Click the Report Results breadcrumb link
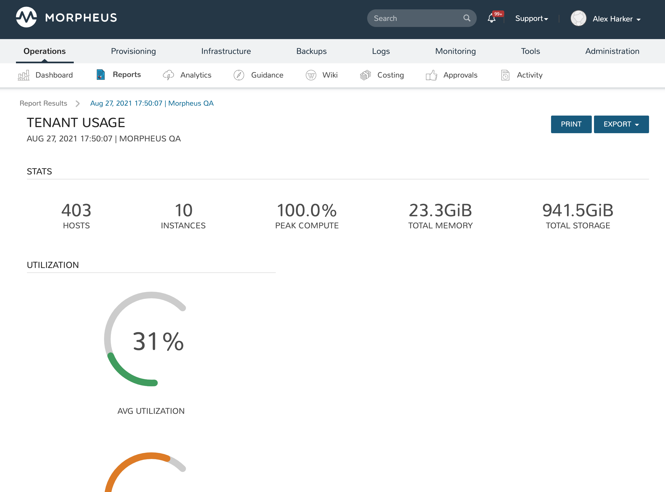The image size is (665, 492). (x=43, y=103)
